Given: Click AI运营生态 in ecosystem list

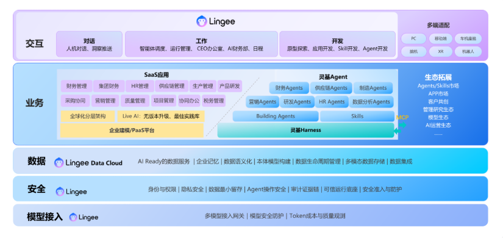Looking at the screenshot, I should [x=438, y=125].
